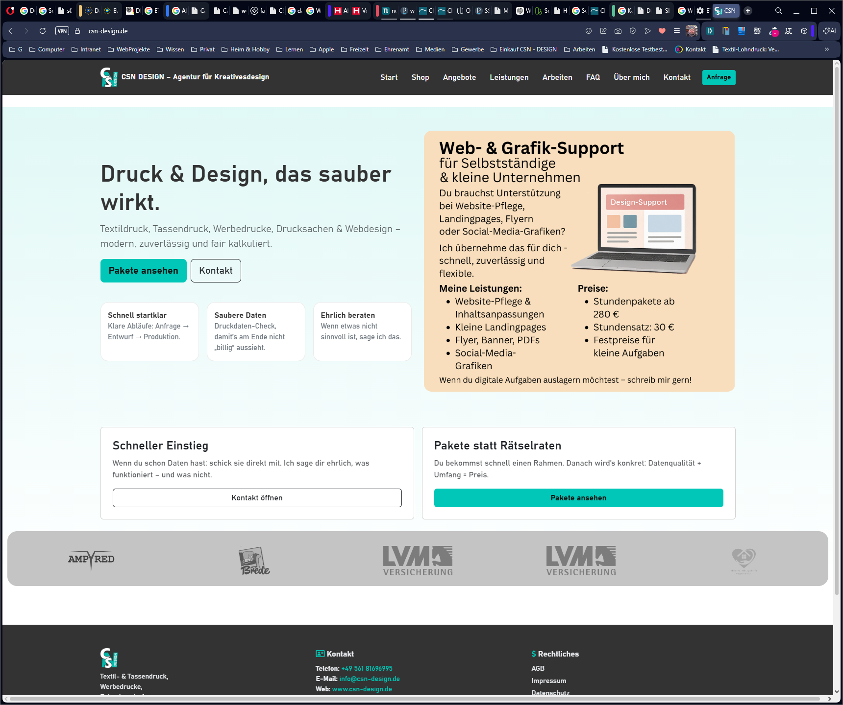Click the Brede partner logo
The width and height of the screenshot is (843, 705).
(254, 561)
